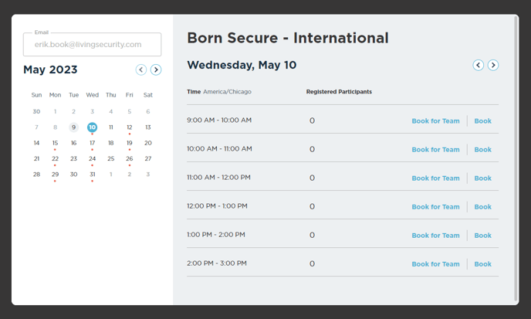Screen dimensions: 531x319
Task: Book the 2:00 PM - 3:00 PM slot
Action: (482, 264)
